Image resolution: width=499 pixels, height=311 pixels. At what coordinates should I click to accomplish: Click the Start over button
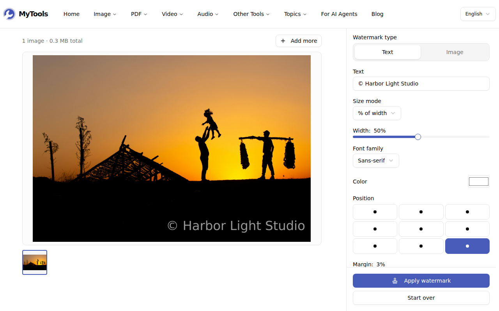(x=421, y=298)
